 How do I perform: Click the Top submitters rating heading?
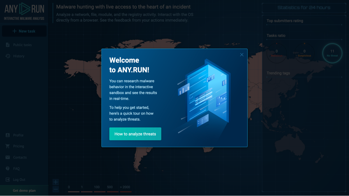point(285,21)
